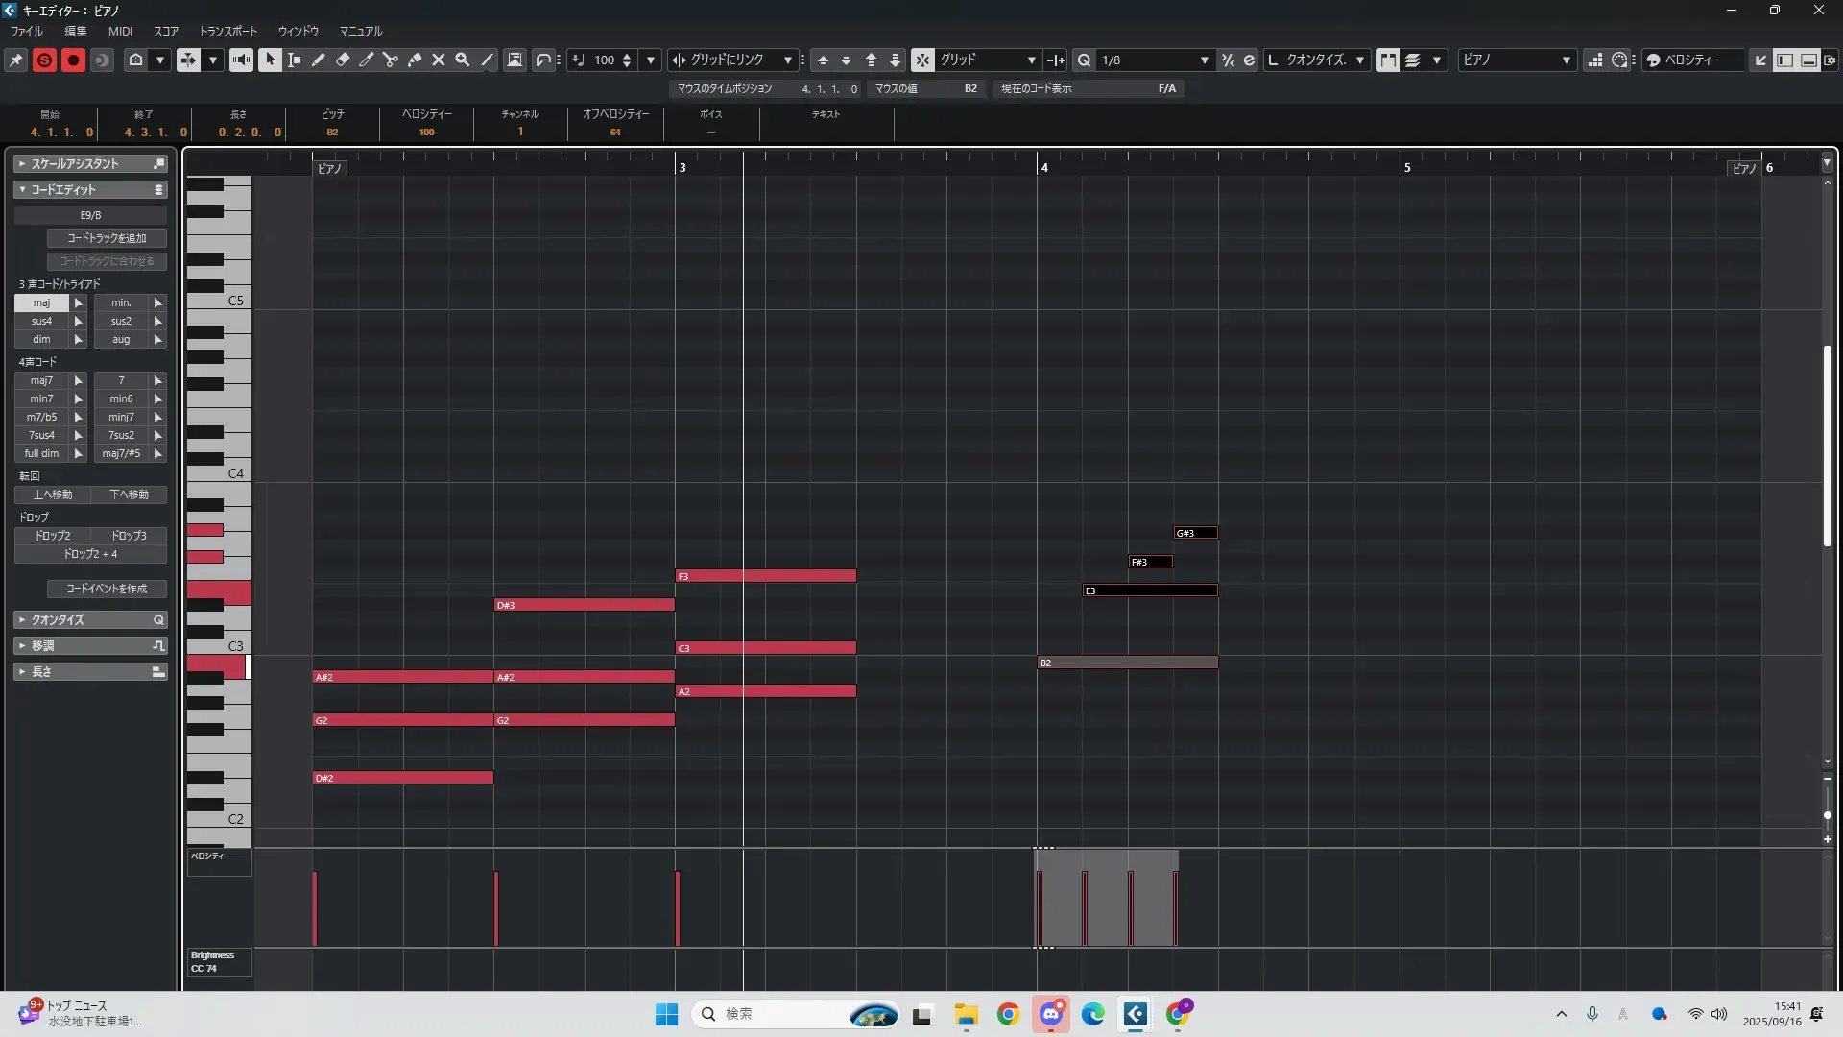Select the Zoom magnifier tool

coord(463,60)
